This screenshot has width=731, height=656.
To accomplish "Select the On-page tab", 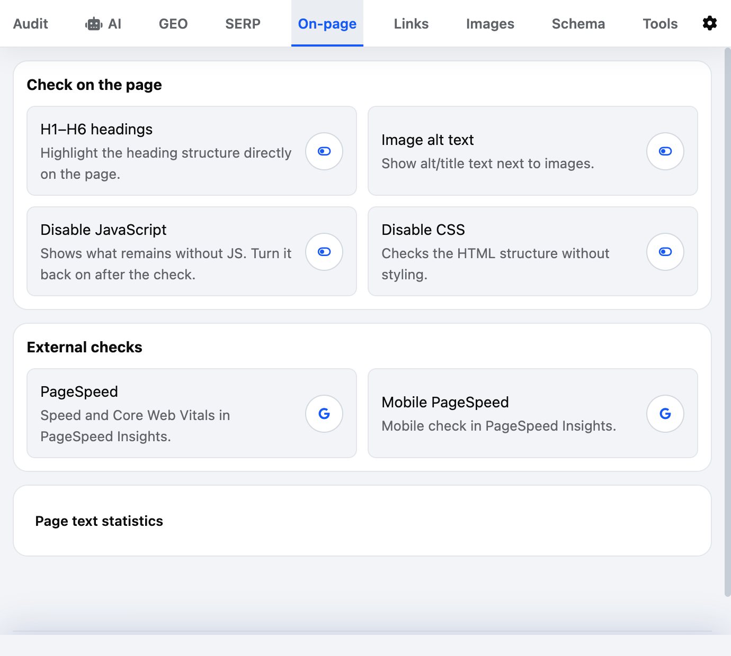I will [327, 24].
